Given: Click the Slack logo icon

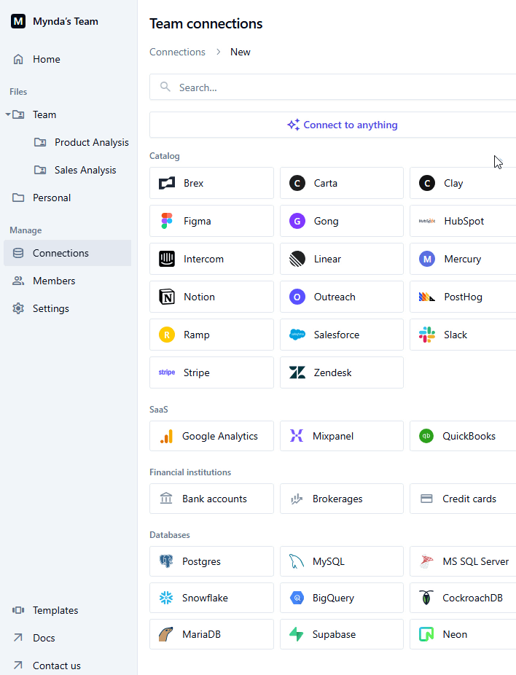Looking at the screenshot, I should click(427, 335).
